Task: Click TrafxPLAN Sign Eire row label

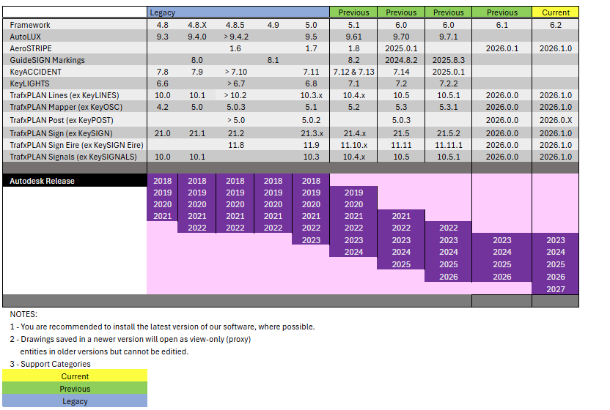Action: tap(77, 144)
